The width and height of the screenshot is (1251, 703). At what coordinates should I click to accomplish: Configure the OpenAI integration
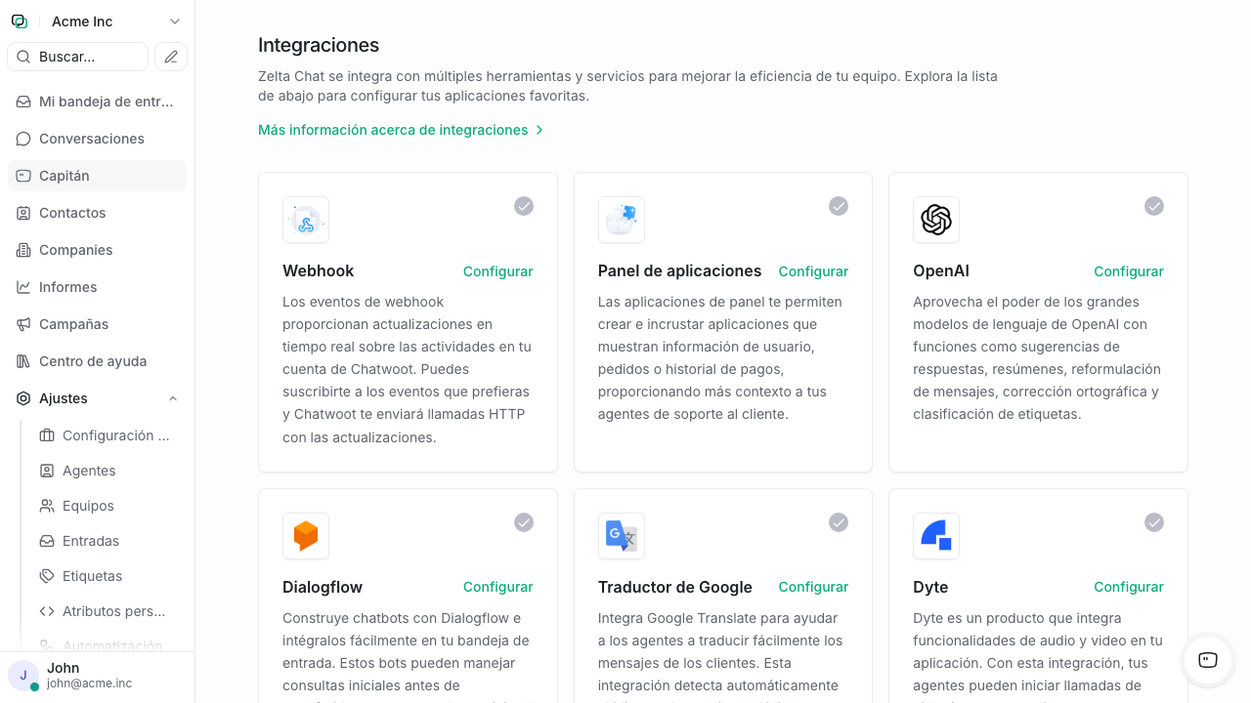click(1128, 271)
